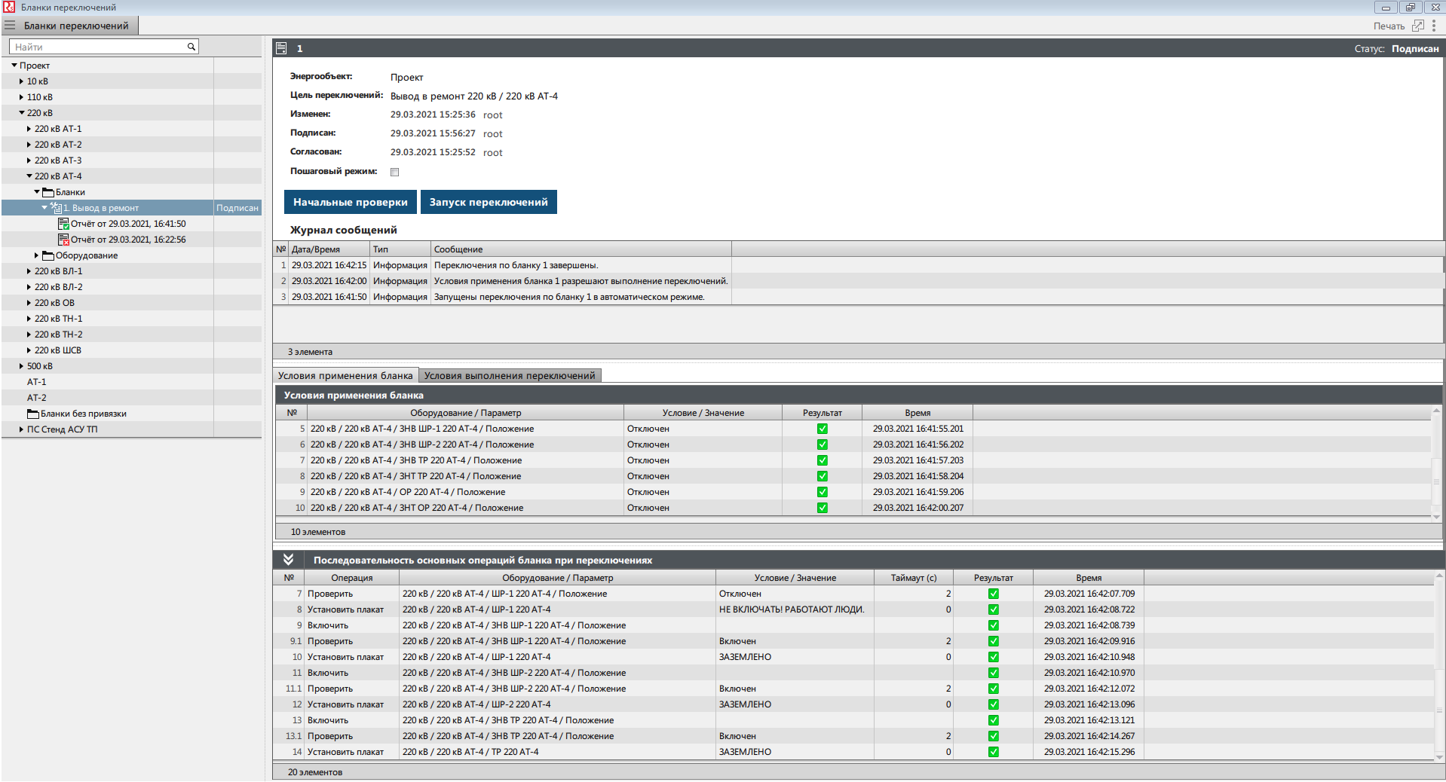Expand the ПС Стенд АСУ ТП node
The image size is (1446, 782).
coord(20,429)
